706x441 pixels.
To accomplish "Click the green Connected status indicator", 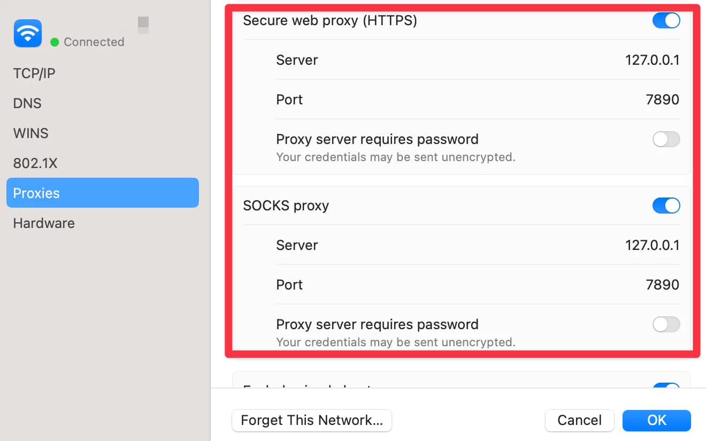I will [x=55, y=42].
